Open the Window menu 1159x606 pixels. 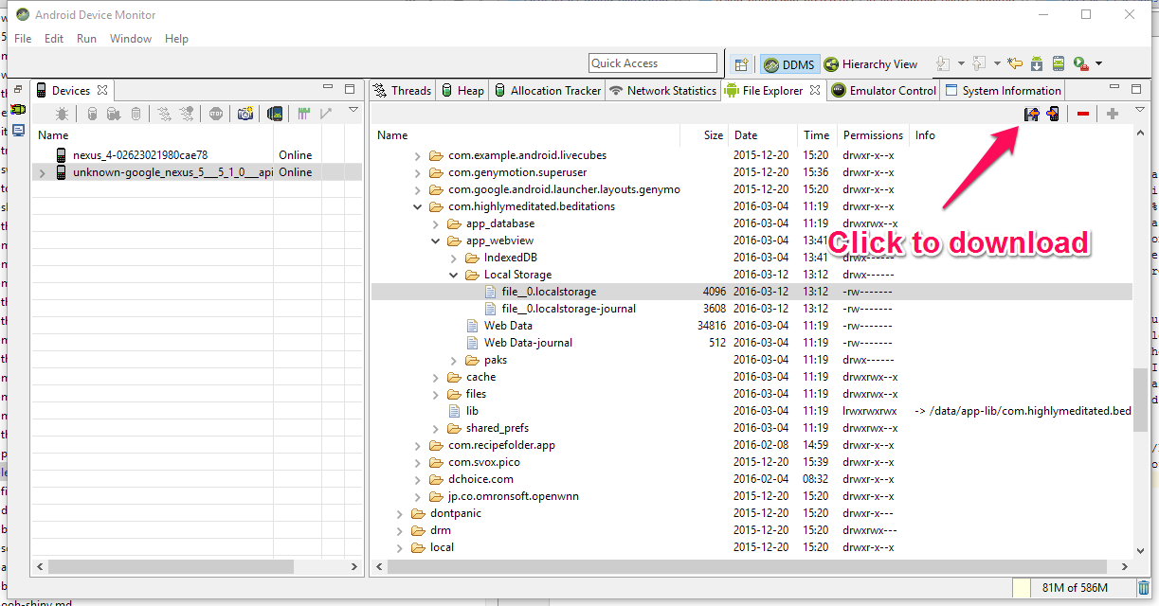[x=130, y=39]
